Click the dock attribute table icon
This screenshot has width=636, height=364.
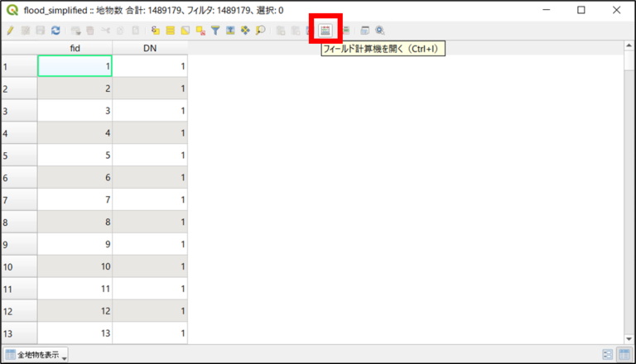[364, 31]
